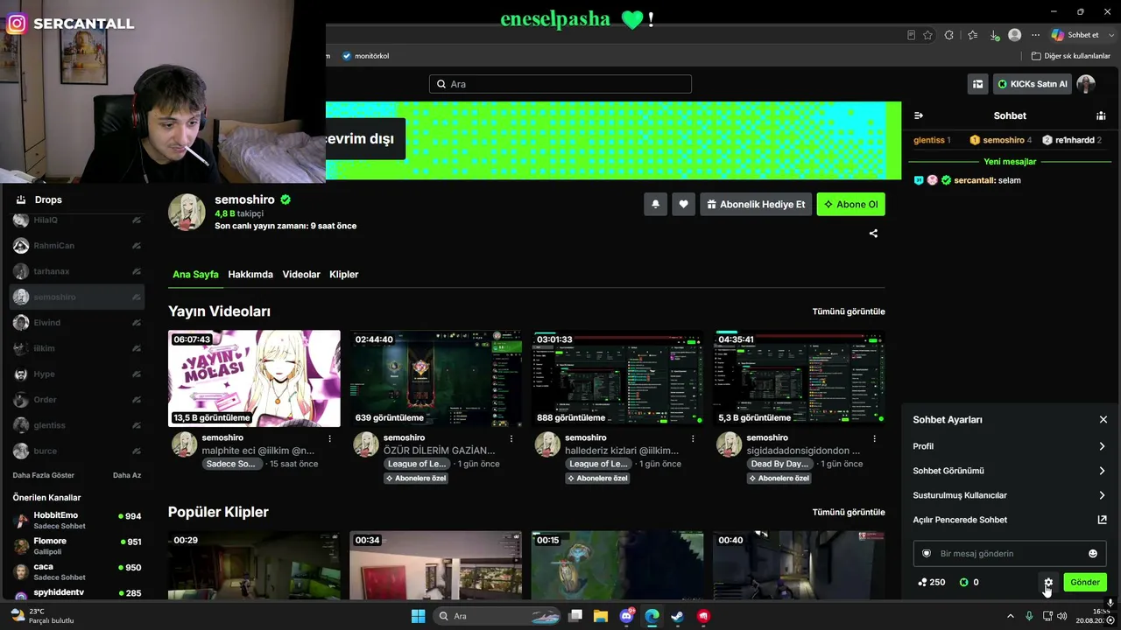Open the reader view icon in address bar

911,35
